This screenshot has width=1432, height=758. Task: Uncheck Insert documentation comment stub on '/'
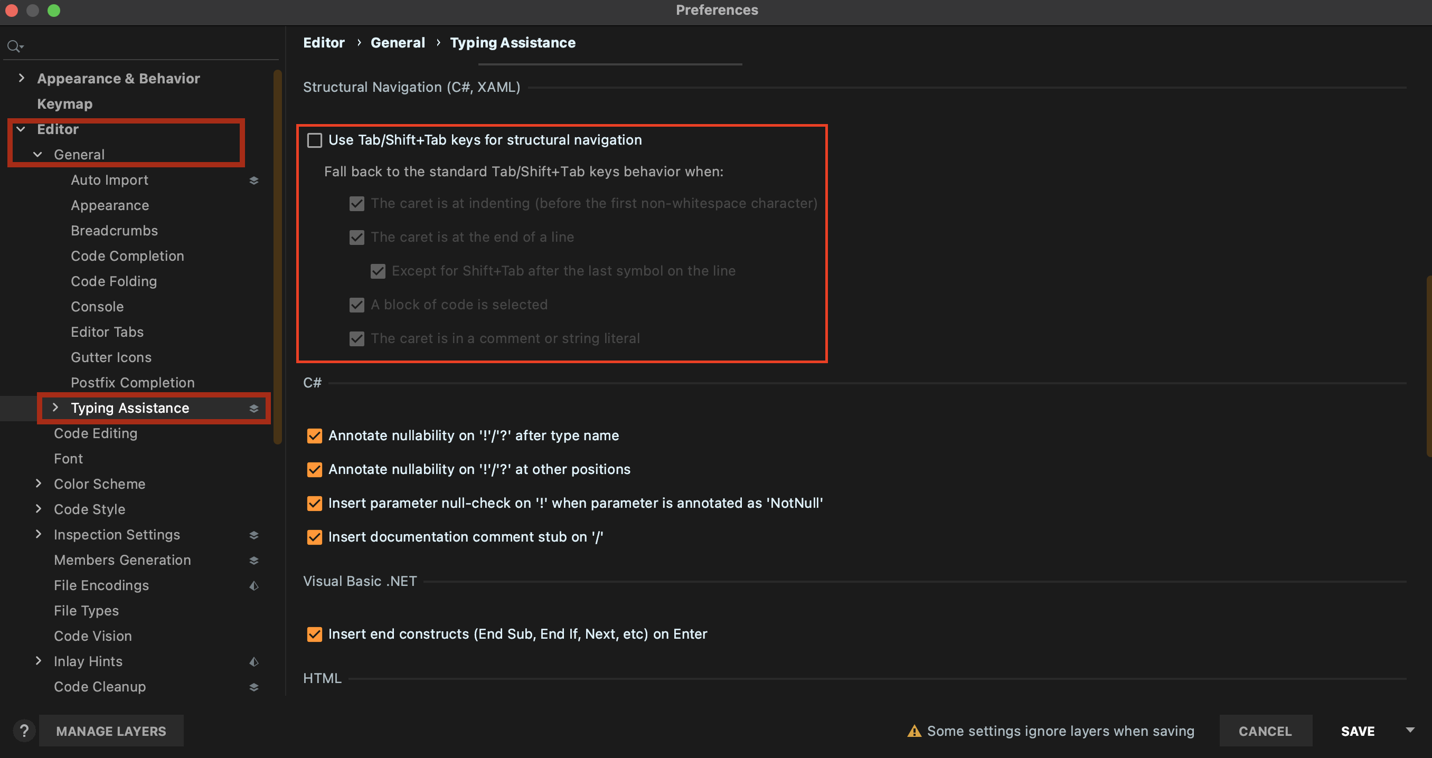tap(315, 537)
